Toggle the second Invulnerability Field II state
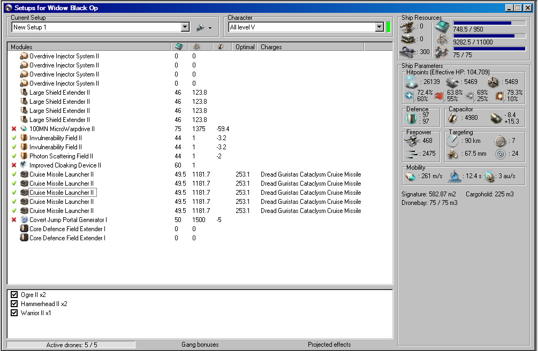 14,147
